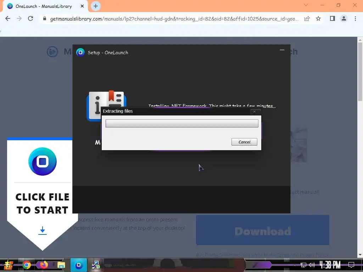Reload the current page
Image resolution: width=363 pixels, height=272 pixels.
[x=30, y=18]
